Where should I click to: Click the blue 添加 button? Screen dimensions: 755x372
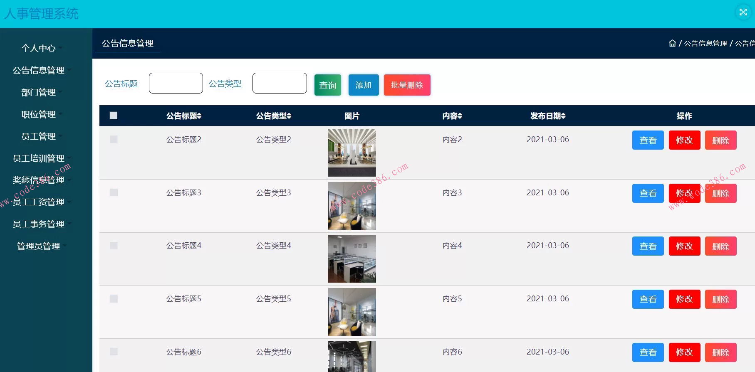(x=363, y=85)
